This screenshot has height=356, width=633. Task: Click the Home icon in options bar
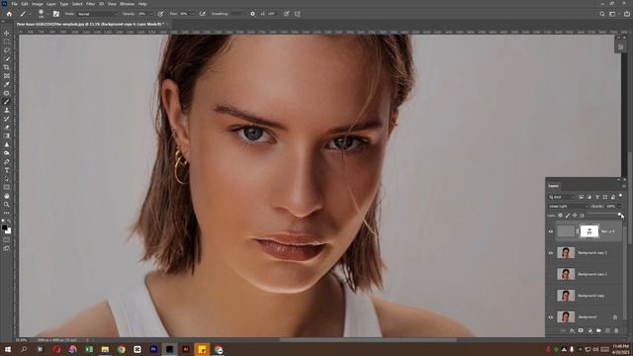click(x=9, y=14)
